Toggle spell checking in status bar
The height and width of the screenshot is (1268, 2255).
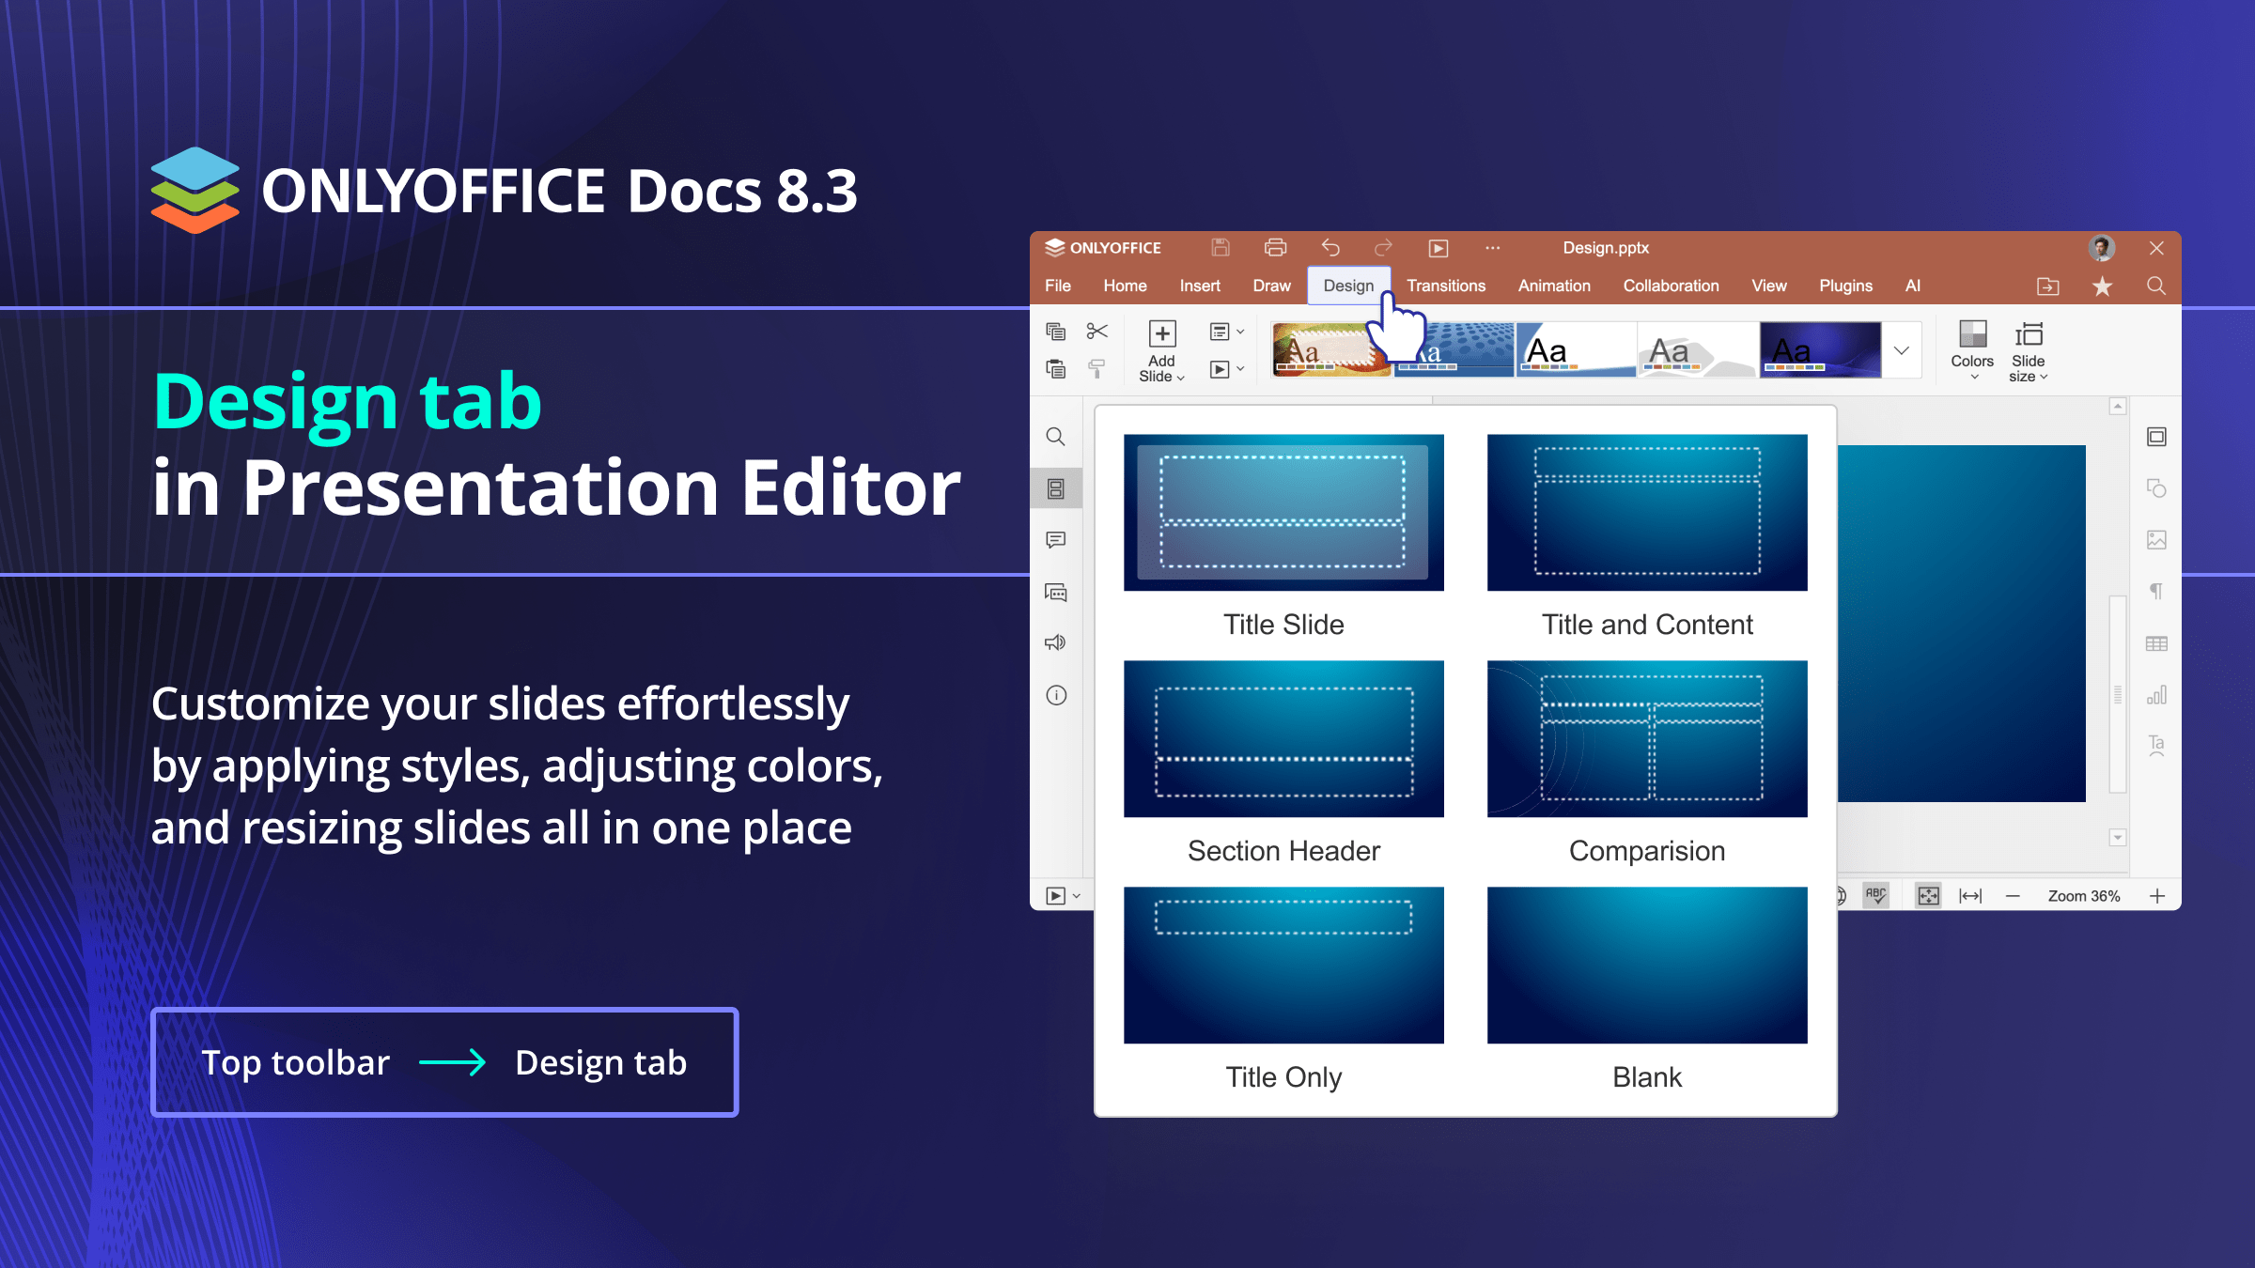(1875, 895)
